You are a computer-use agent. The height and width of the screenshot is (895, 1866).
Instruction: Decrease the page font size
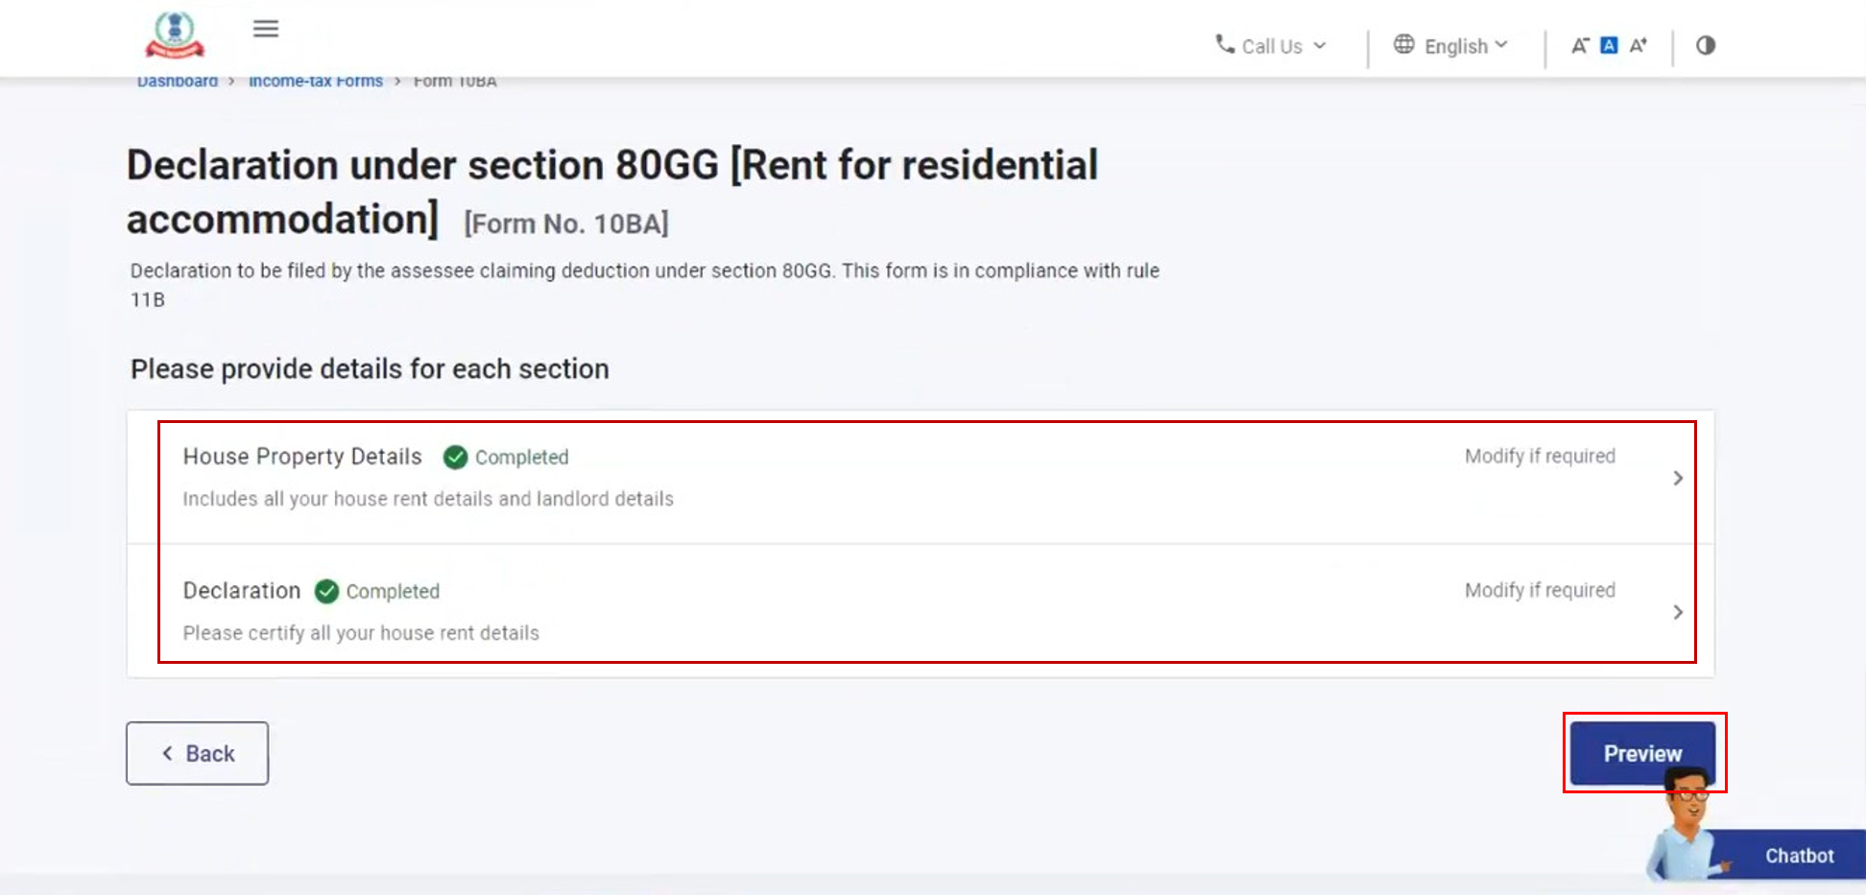pyautogui.click(x=1580, y=45)
